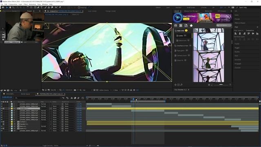The width and height of the screenshot is (261, 147).
Task: Open VHS plugin sliders settings icon
Action: (176, 25)
